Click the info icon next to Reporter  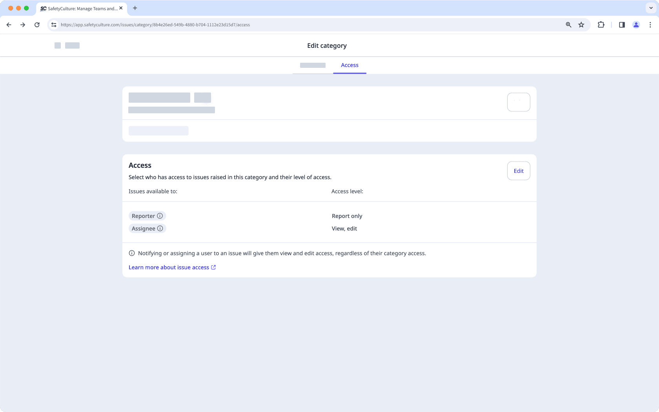(x=160, y=216)
